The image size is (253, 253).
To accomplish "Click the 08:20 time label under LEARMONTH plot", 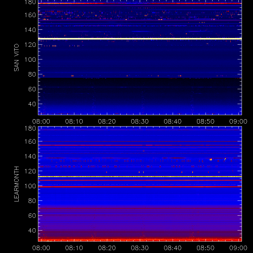I will click(107, 248).
